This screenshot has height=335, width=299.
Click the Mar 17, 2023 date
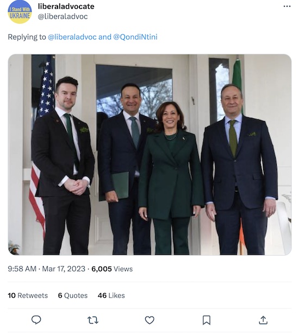click(64, 269)
